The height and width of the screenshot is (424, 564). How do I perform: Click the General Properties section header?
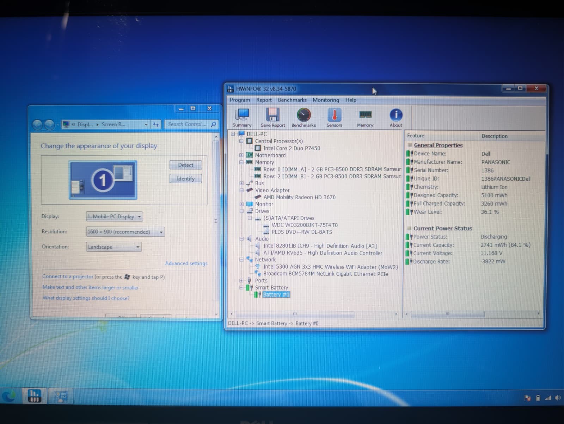(x=438, y=145)
